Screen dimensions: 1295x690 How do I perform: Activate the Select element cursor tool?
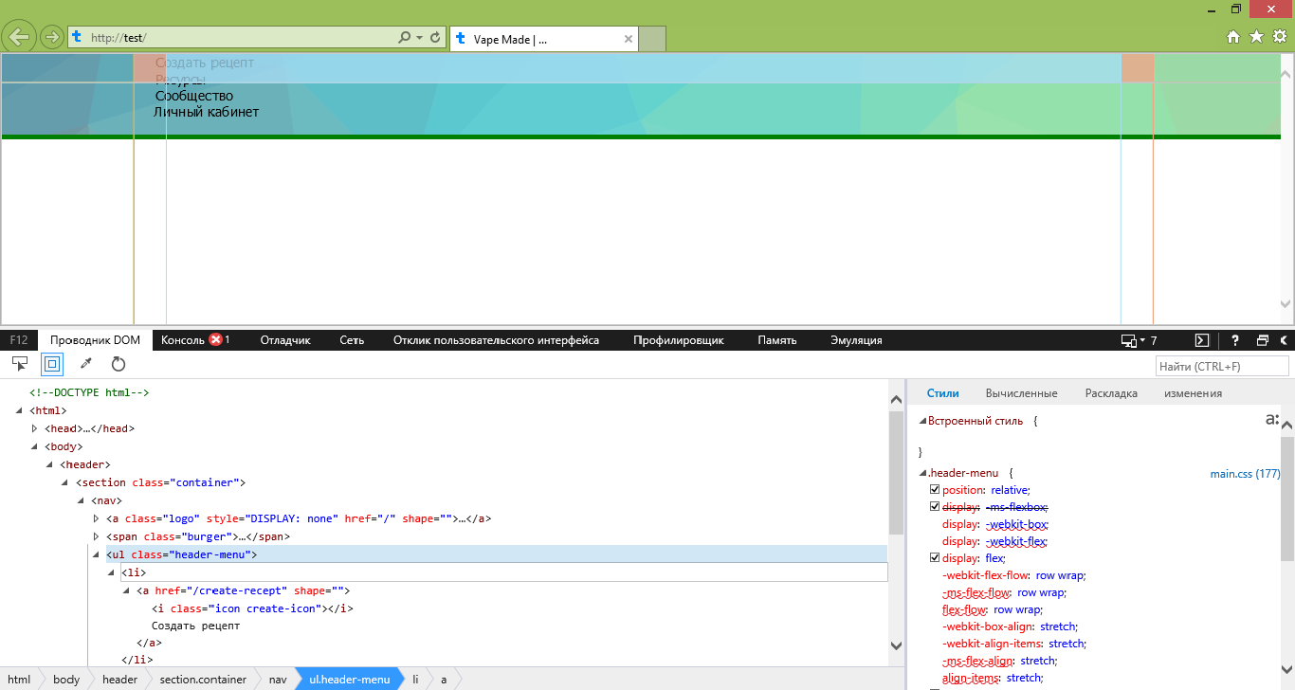[20, 364]
